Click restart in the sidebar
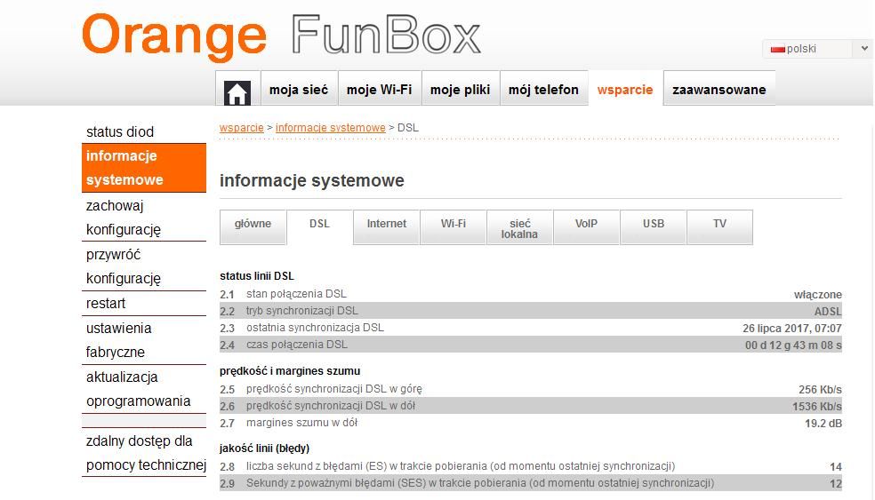This screenshot has height=500, width=875. pyautogui.click(x=144, y=303)
